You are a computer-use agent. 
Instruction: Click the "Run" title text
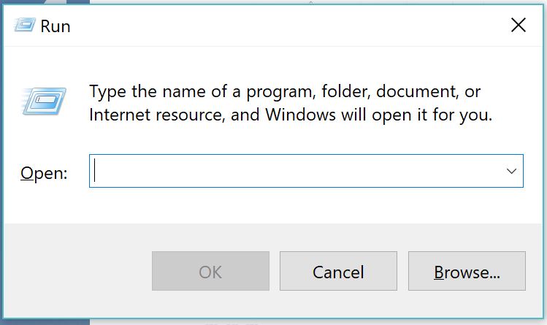[56, 26]
